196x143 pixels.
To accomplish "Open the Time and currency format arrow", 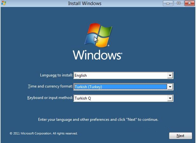I will pyautogui.click(x=170, y=87).
